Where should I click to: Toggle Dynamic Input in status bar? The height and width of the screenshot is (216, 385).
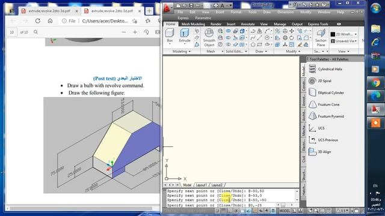coord(260,211)
